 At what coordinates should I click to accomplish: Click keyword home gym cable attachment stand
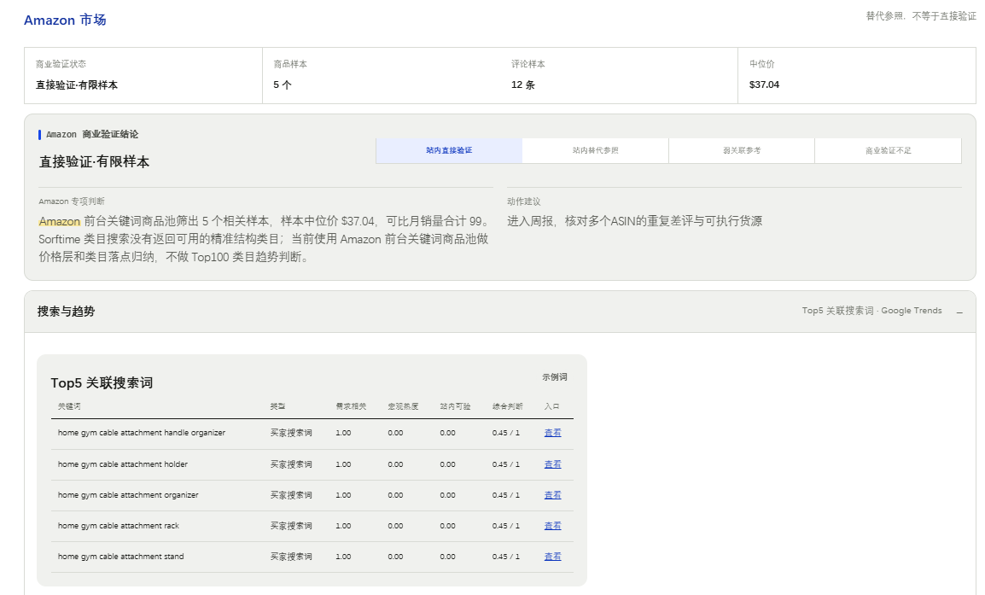(120, 557)
